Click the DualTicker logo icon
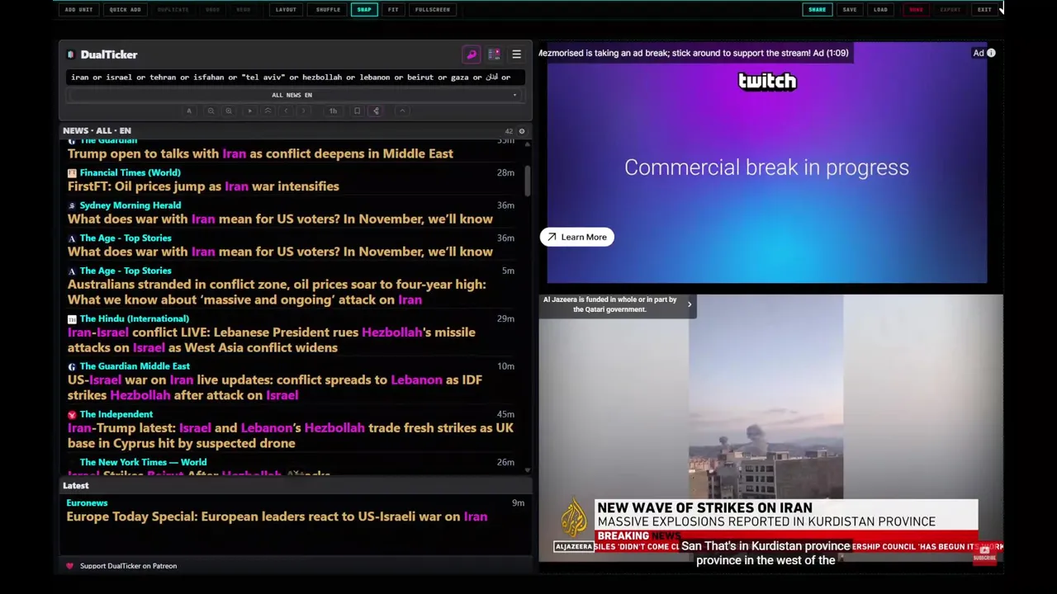1057x594 pixels. coord(71,54)
